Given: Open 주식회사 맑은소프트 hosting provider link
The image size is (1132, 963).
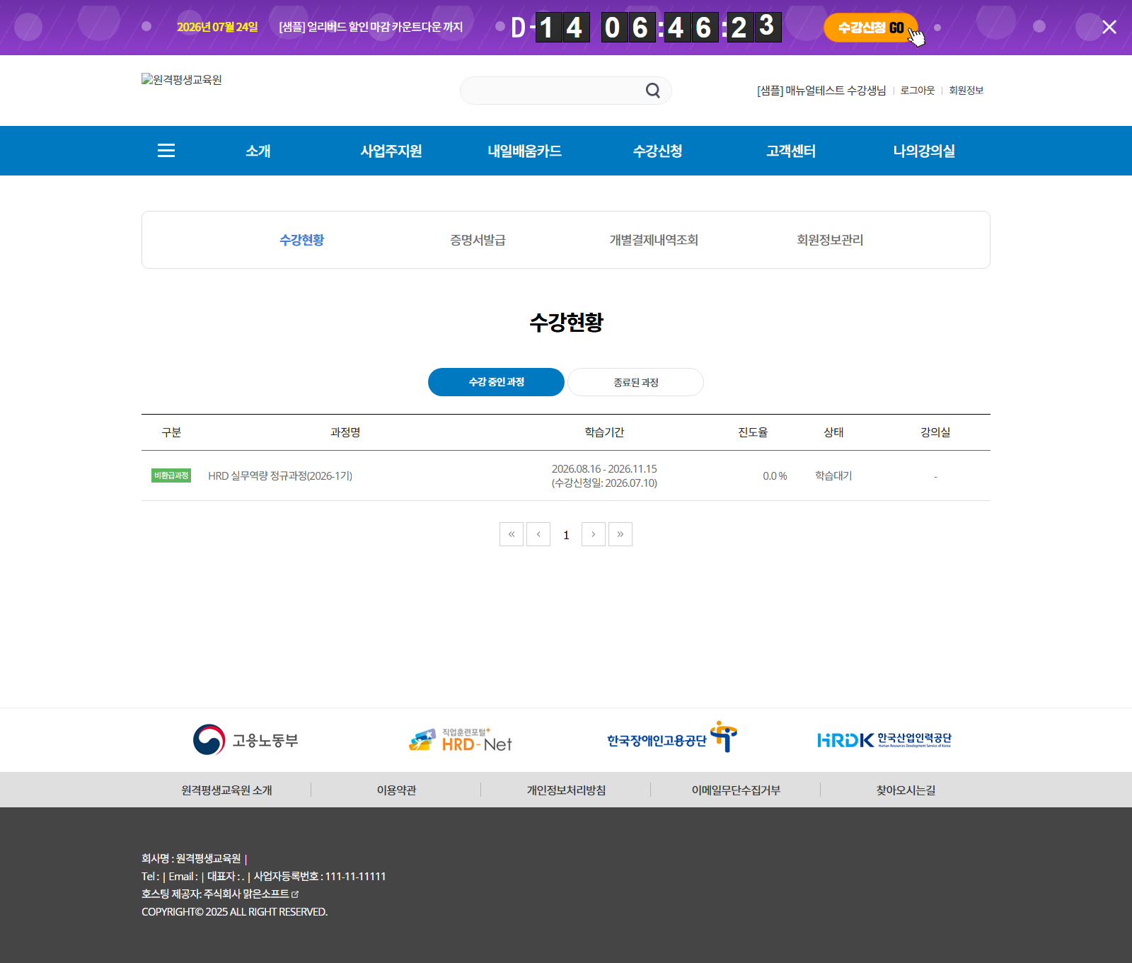Looking at the screenshot, I should (x=250, y=894).
